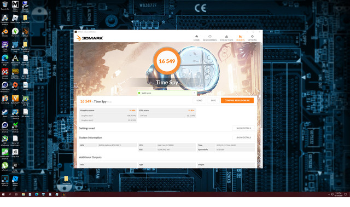Select the uTorrent desktop icon
350x207 pixels.
tap(5, 166)
